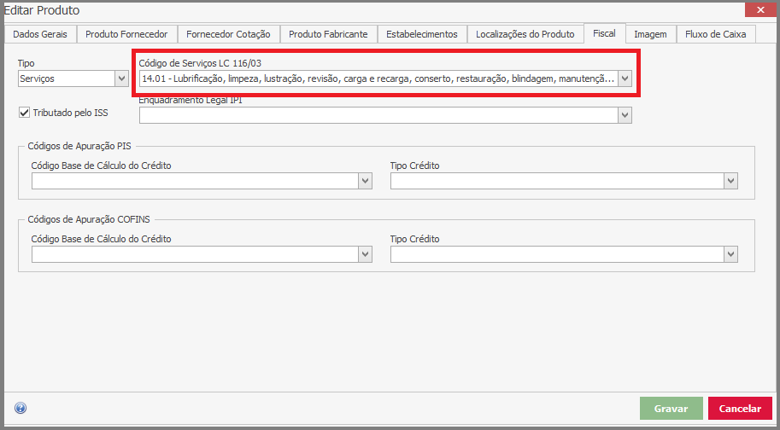
Task: Open the Tipo dropdown arrow
Action: 120,78
